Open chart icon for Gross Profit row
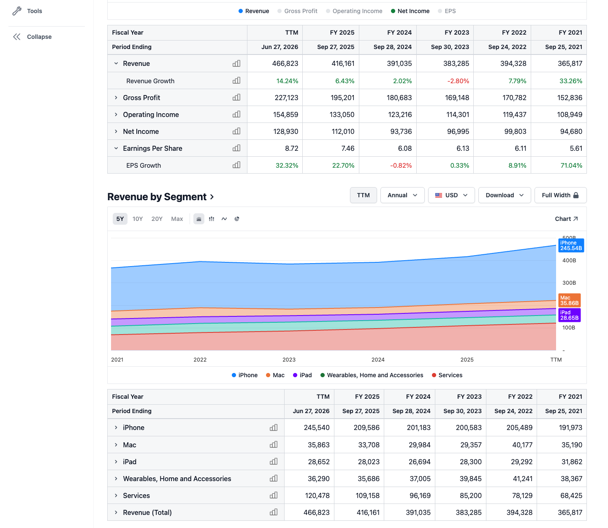608x528 pixels. [x=236, y=97]
